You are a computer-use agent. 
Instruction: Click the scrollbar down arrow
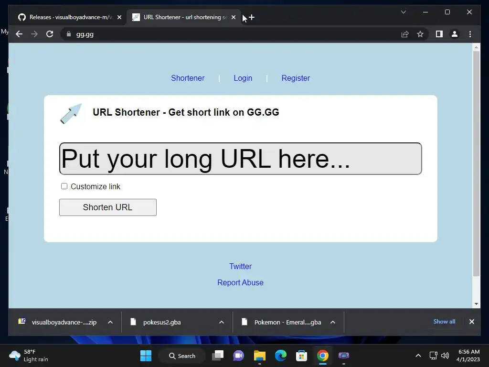476,303
